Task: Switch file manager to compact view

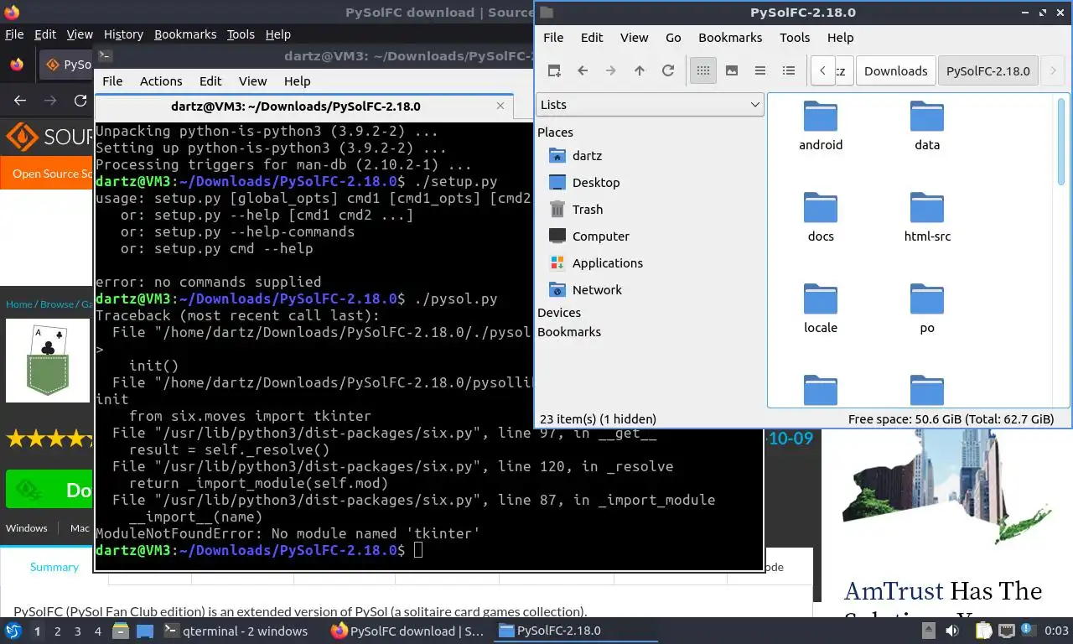Action: tap(760, 70)
